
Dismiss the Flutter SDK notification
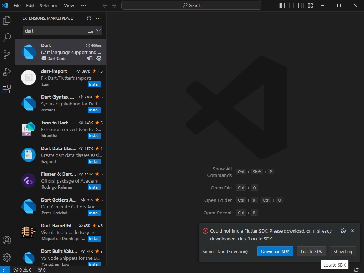pyautogui.click(x=353, y=231)
